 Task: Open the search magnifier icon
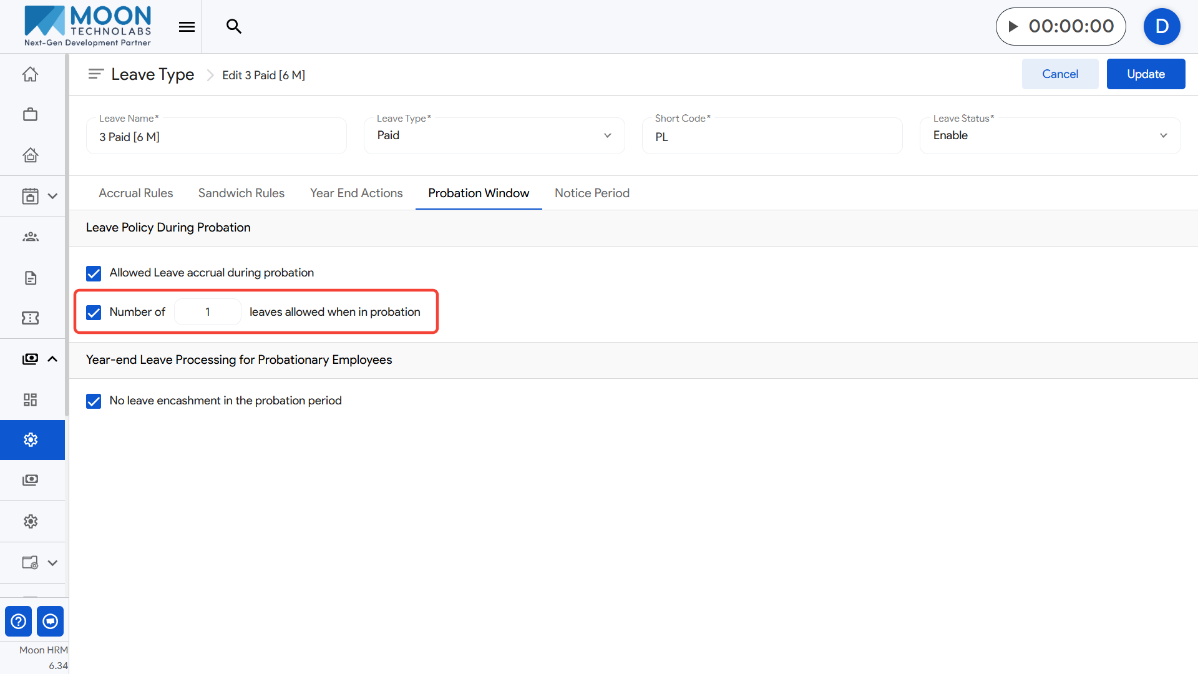click(233, 26)
